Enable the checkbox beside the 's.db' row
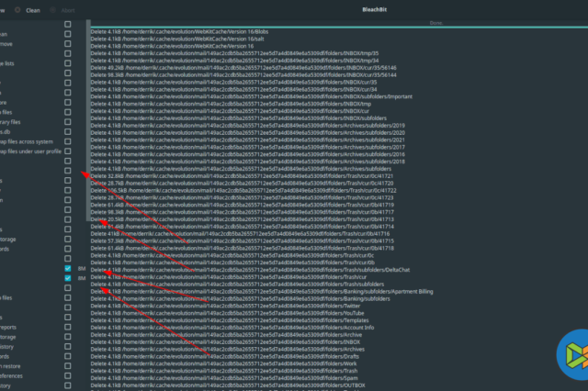 67,131
